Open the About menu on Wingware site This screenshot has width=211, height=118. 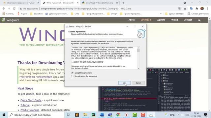coord(131,20)
